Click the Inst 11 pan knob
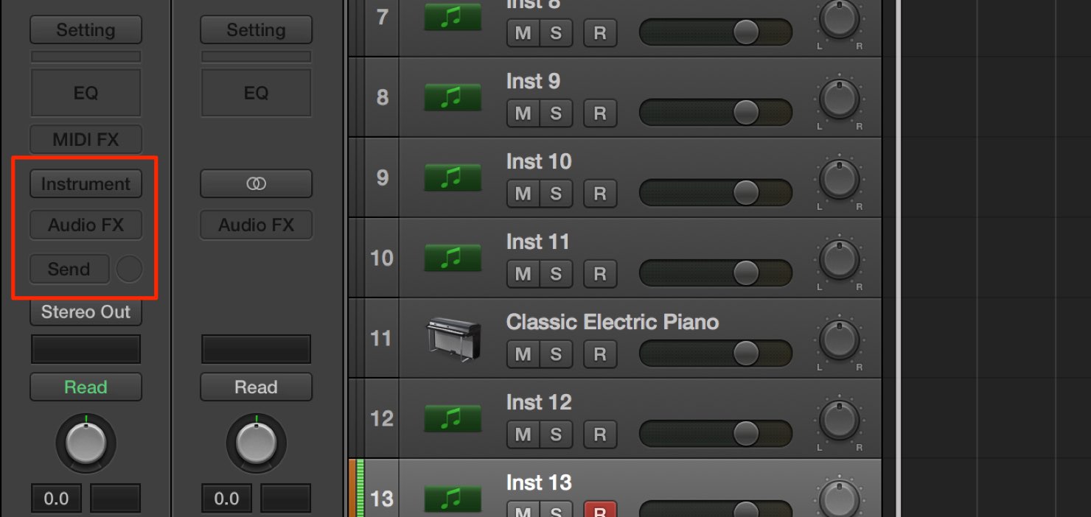Image resolution: width=1091 pixels, height=517 pixels. coord(839,259)
